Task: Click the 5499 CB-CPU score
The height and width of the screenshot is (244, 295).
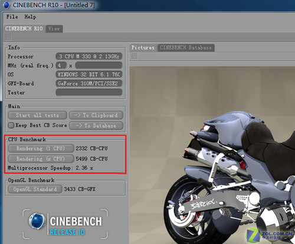Action: 91,159
